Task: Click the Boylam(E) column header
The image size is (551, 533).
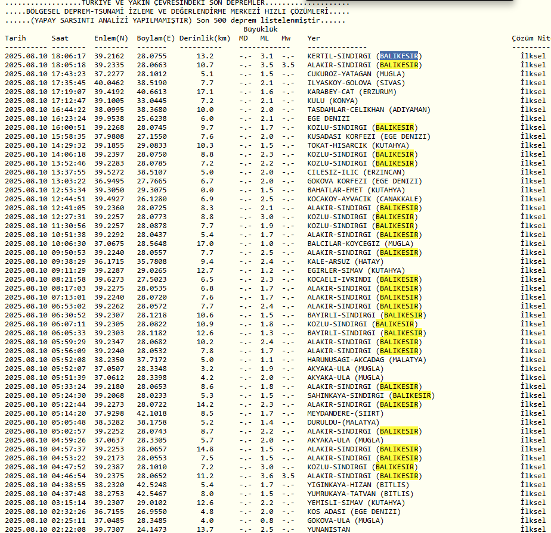Action: point(156,38)
